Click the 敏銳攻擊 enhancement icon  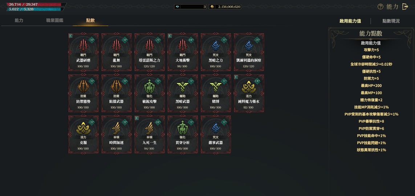pos(150,87)
